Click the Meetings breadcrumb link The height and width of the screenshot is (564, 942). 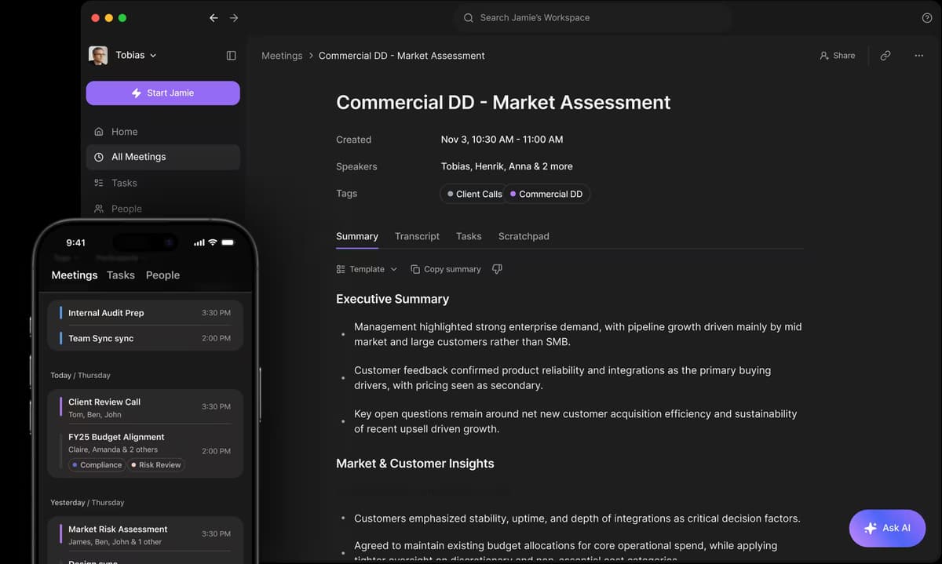282,56
